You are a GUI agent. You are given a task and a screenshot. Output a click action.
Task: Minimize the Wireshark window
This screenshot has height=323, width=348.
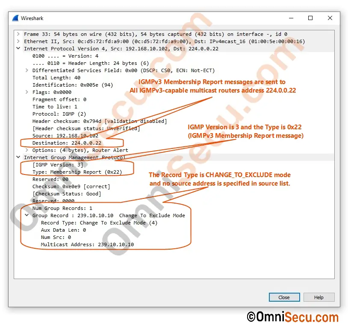[x=291, y=18]
